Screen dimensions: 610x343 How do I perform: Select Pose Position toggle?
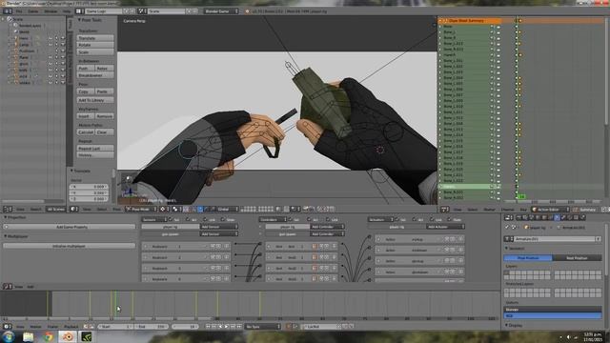528,258
